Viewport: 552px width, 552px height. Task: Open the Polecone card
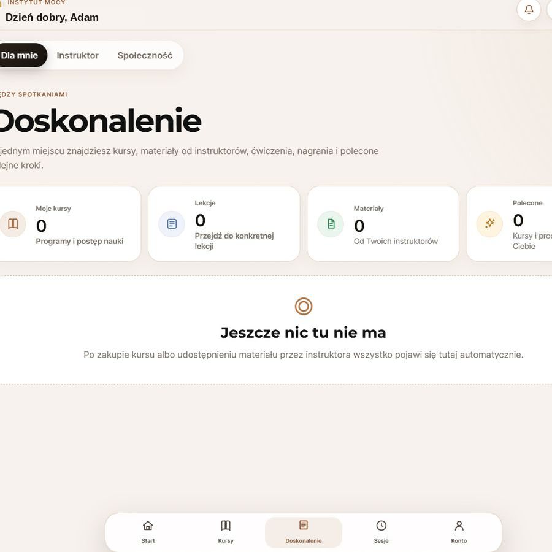point(510,224)
